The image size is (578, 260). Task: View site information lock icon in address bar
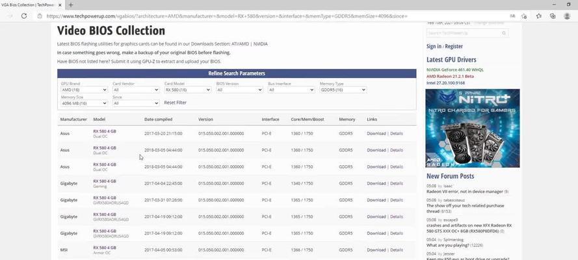[x=40, y=16]
